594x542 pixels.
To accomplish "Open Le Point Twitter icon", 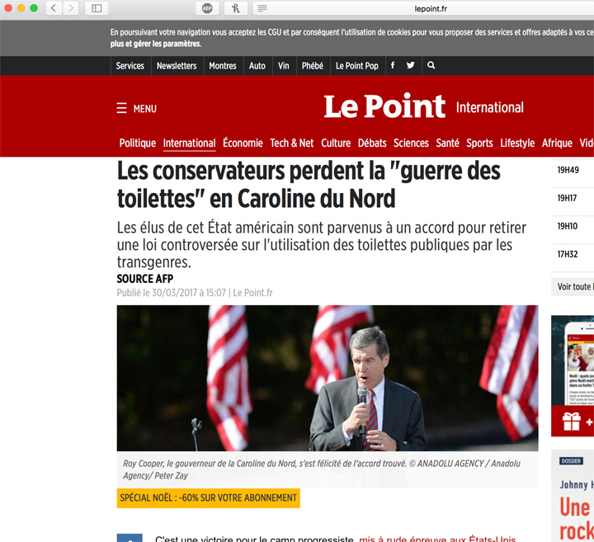I will 410,66.
